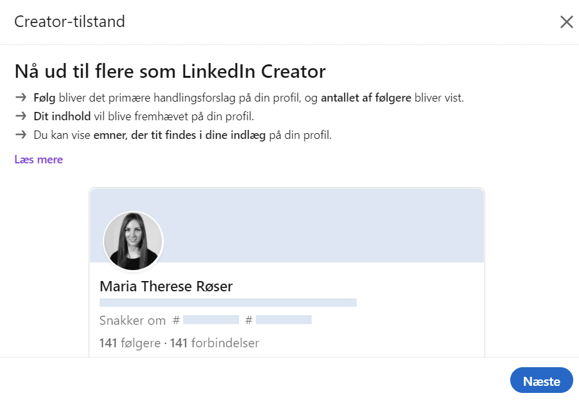Viewport: 579px width, 400px height.
Task: Continue with the Næste button
Action: [541, 381]
